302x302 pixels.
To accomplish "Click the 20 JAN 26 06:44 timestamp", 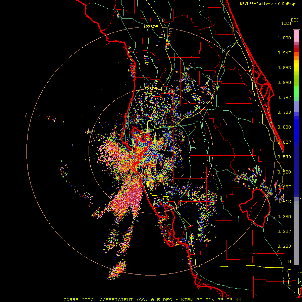I will (219, 300).
